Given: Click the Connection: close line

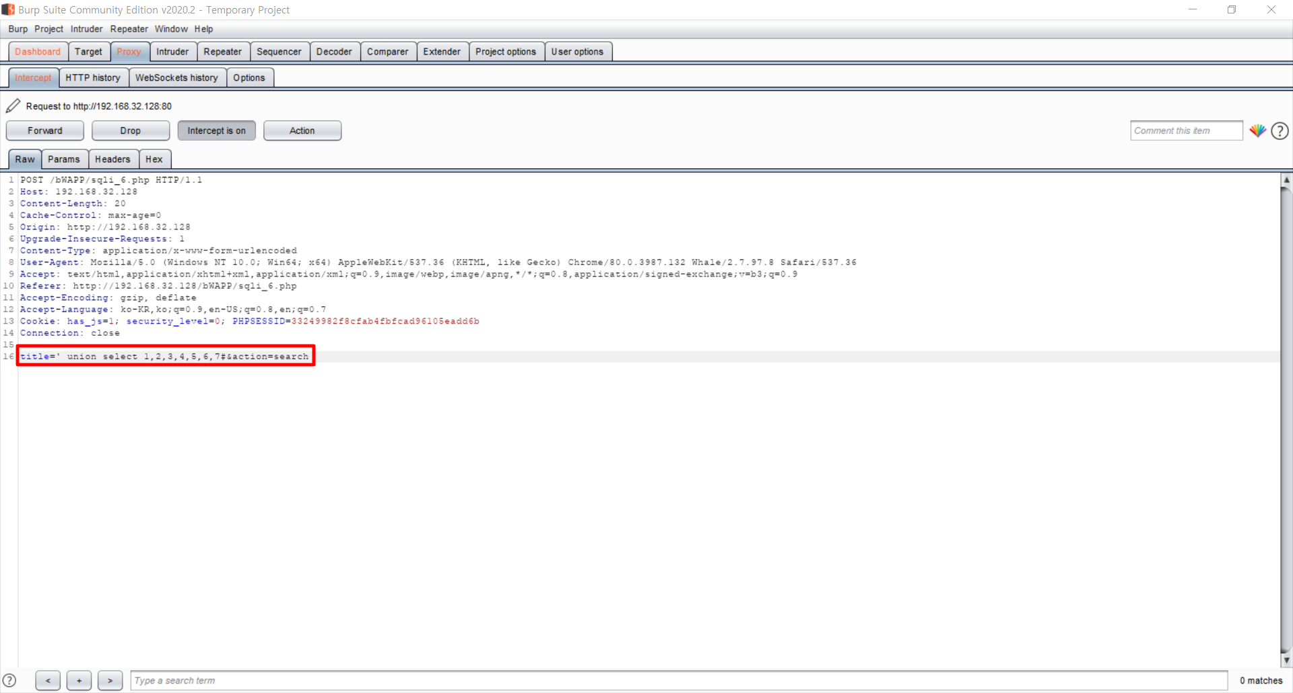Looking at the screenshot, I should click(70, 333).
